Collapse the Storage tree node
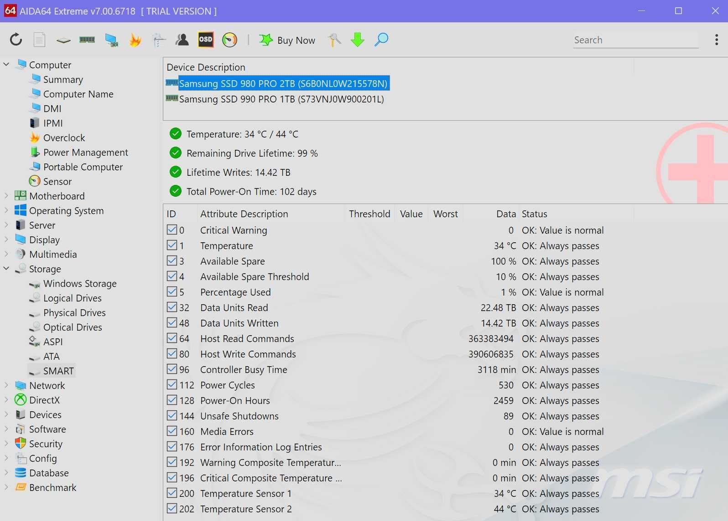 point(6,269)
